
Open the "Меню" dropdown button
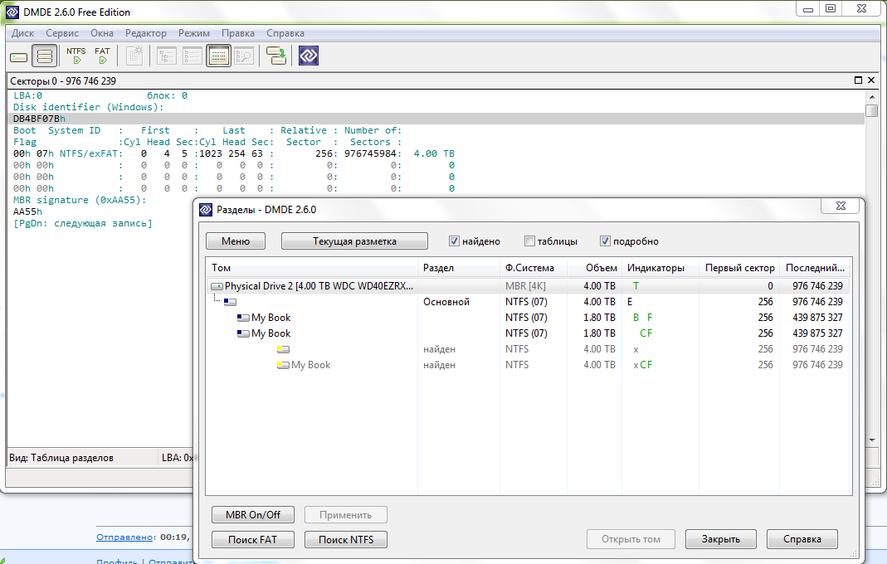pyautogui.click(x=236, y=241)
